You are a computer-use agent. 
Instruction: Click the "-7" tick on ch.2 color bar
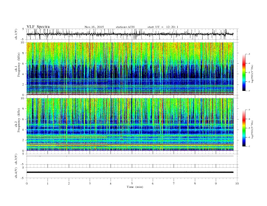(249, 146)
